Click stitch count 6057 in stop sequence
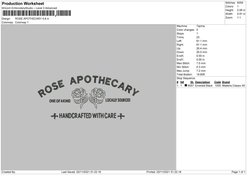The image size is (247, 175). 191,85
